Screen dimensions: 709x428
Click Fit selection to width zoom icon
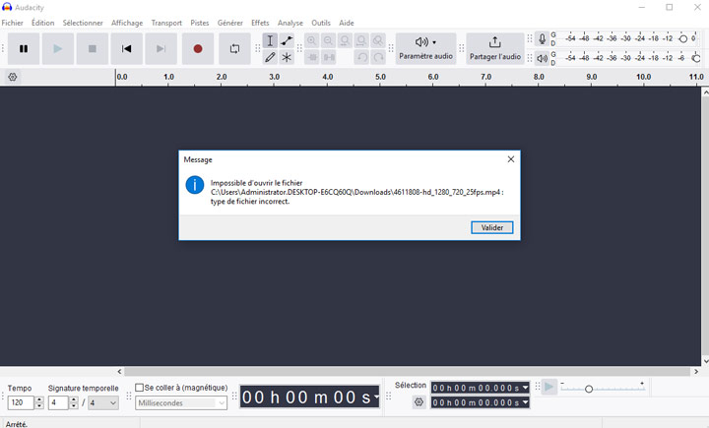345,40
